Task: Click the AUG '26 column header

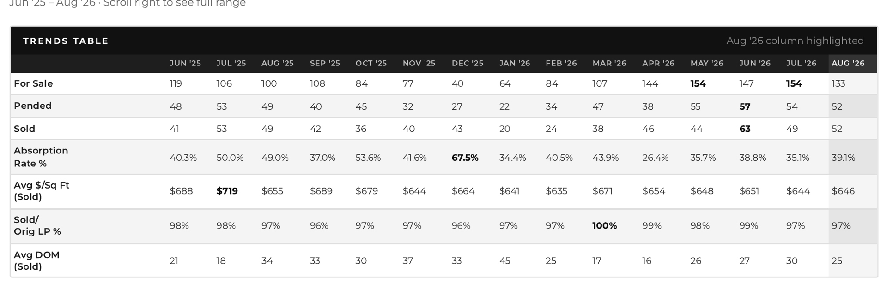Action: (x=848, y=63)
